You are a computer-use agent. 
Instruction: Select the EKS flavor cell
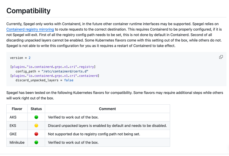pyautogui.click(x=17, y=126)
